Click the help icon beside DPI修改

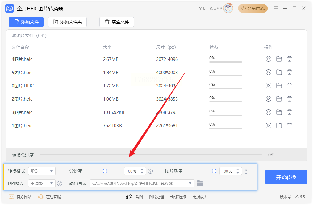[60, 183]
